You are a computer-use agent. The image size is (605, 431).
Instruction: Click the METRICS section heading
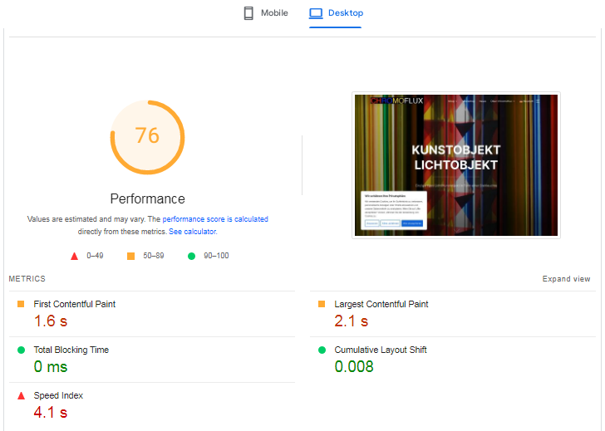point(27,279)
